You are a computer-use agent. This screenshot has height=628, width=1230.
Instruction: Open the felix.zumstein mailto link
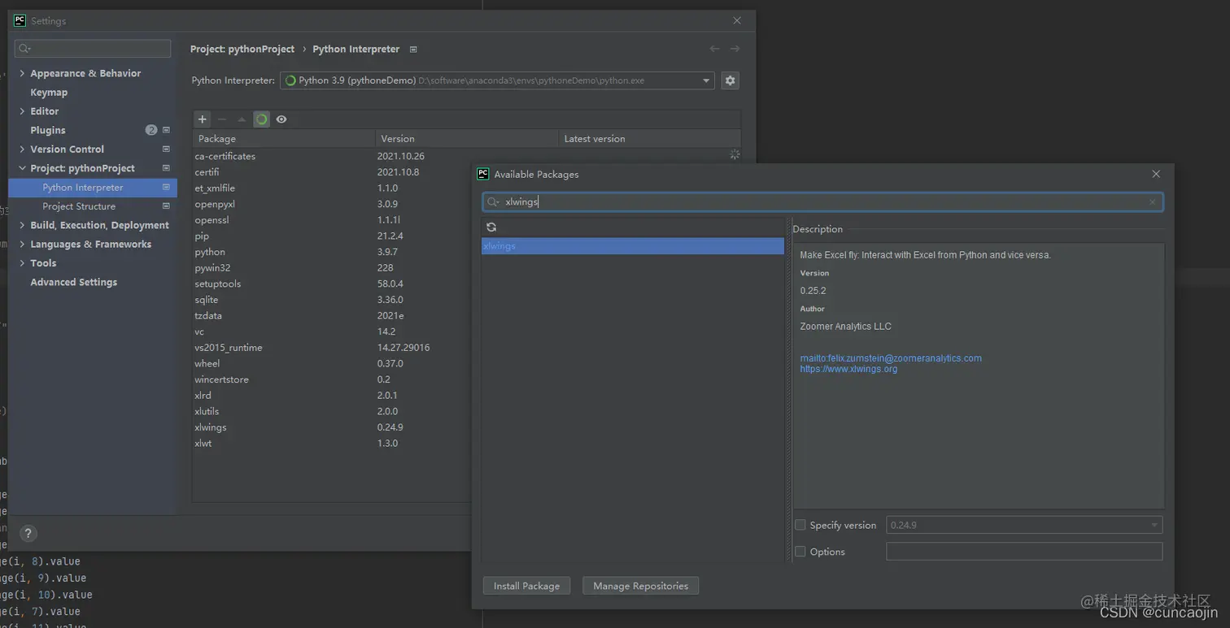pos(891,358)
